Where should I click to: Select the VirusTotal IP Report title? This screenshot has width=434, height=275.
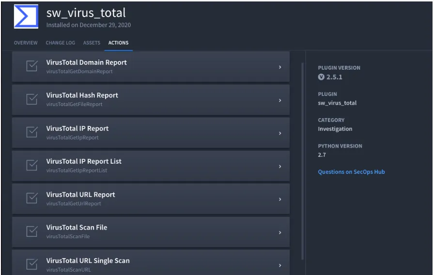77,129
